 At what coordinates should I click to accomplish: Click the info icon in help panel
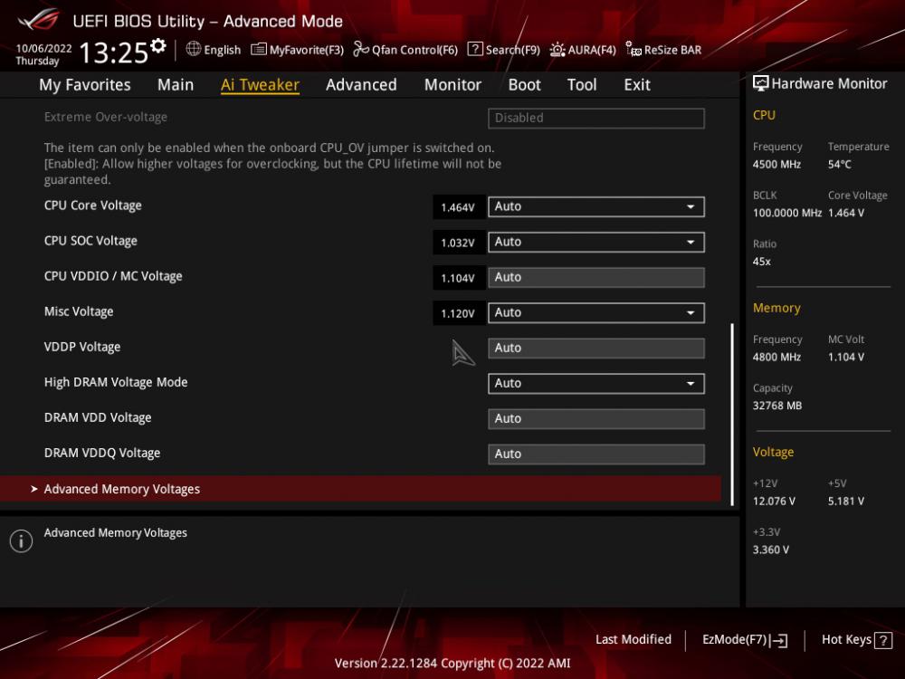click(22, 540)
